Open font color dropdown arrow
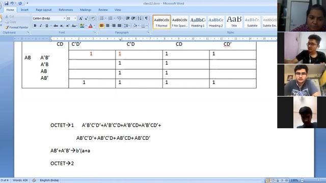This screenshot has height=183, width=326. coord(94,26)
